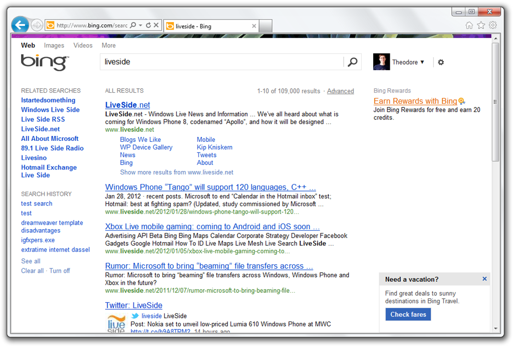This screenshot has height=346, width=513.
Task: Open the Earn Rewards with Bing link
Action: point(416,101)
